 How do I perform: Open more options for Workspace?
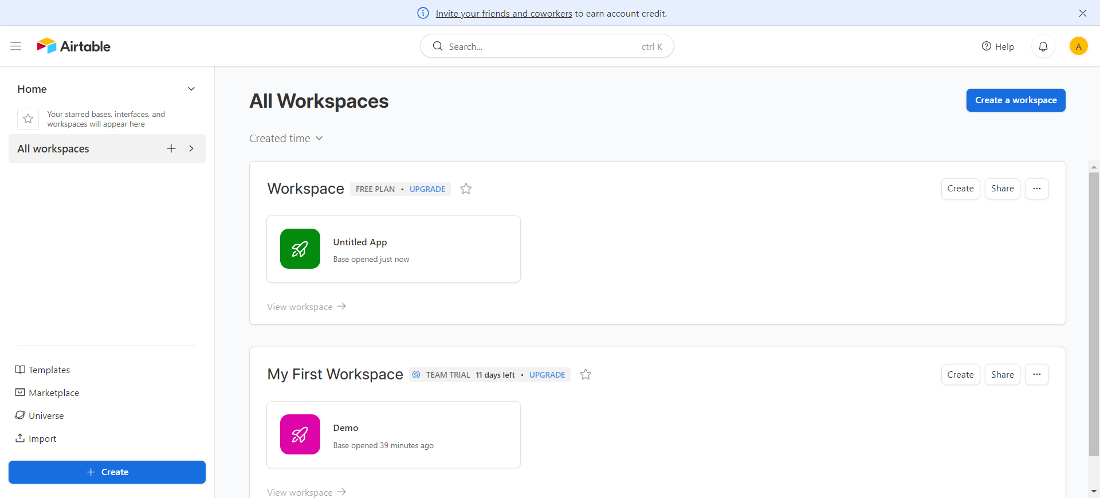pos(1037,189)
